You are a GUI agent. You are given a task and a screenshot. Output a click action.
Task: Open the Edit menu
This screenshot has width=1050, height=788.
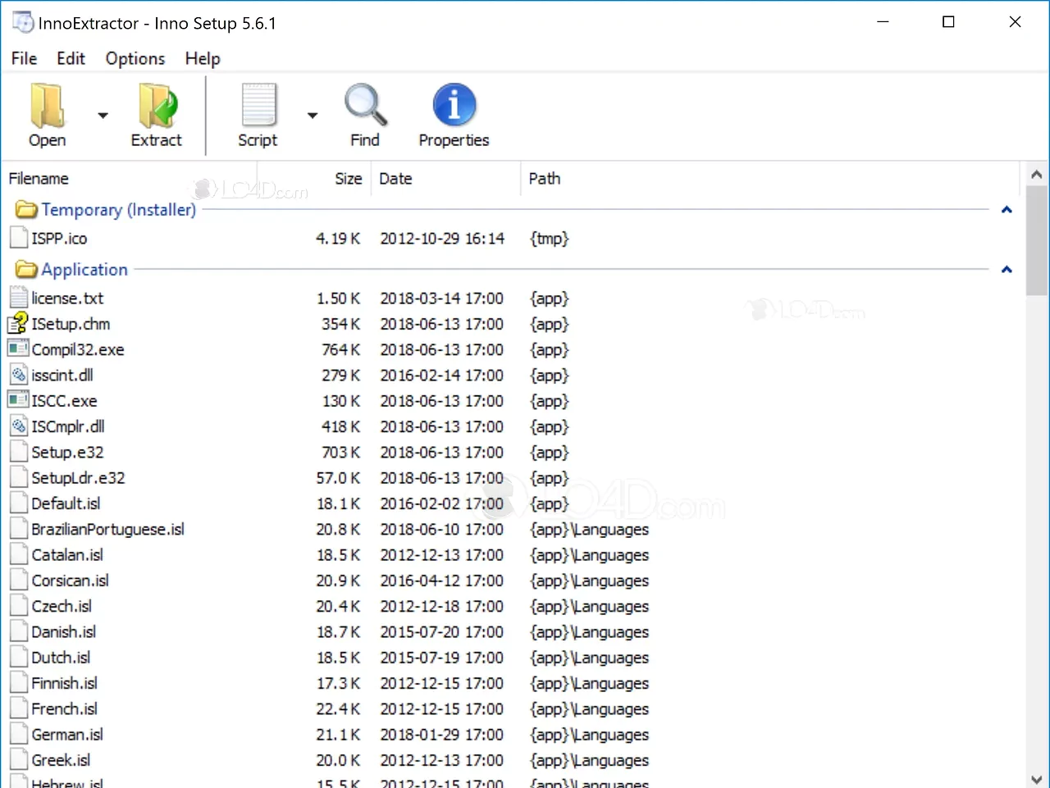pyautogui.click(x=71, y=58)
